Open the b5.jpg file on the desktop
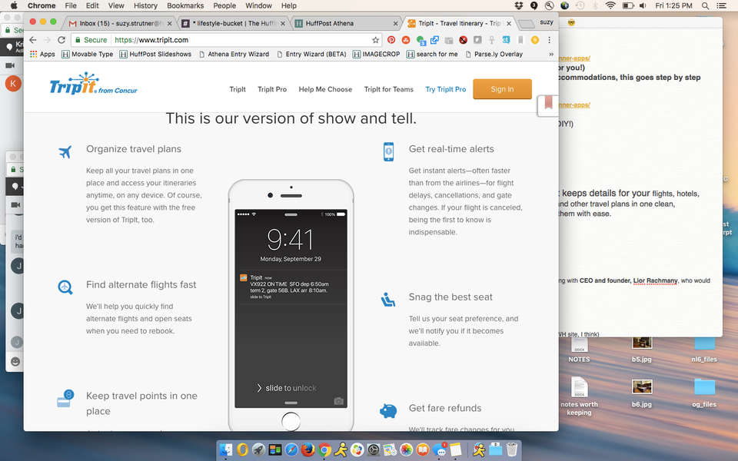The width and height of the screenshot is (738, 461). tap(642, 350)
